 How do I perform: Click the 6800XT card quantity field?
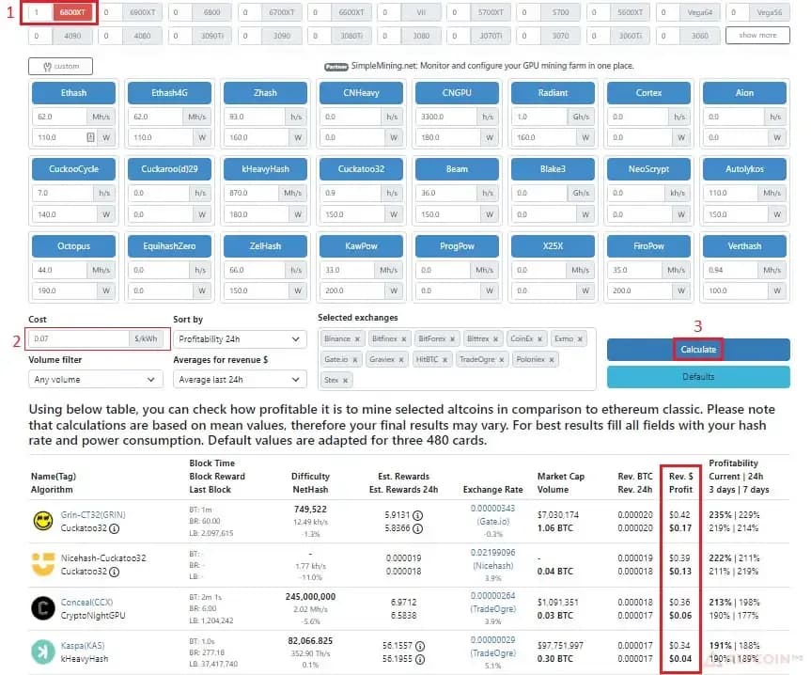(40, 12)
